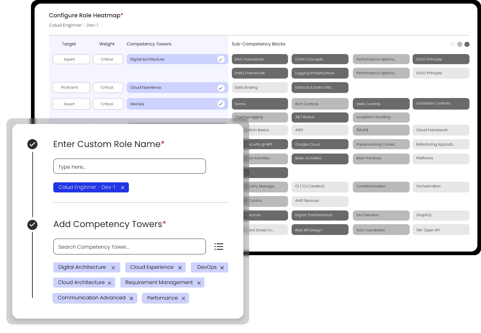Screen dimensions: 481x333
Task: Select the Web Controls block
Action: (x=381, y=104)
